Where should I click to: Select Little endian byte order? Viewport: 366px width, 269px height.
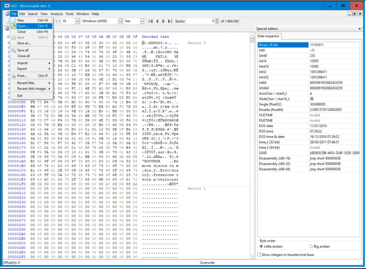[x=261, y=246]
